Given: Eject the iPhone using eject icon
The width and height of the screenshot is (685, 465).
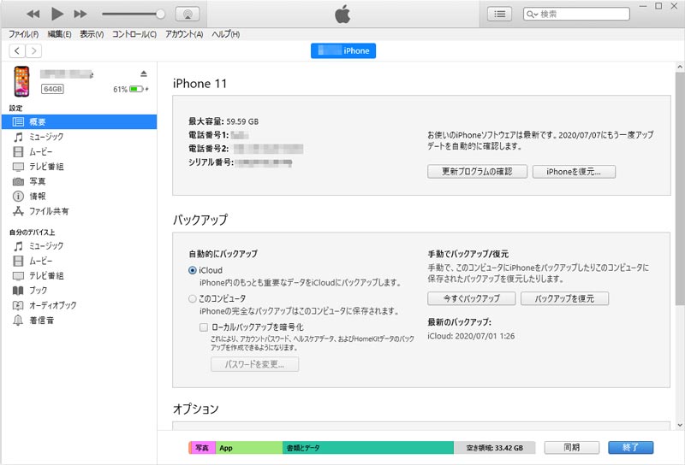Looking at the screenshot, I should pyautogui.click(x=144, y=74).
